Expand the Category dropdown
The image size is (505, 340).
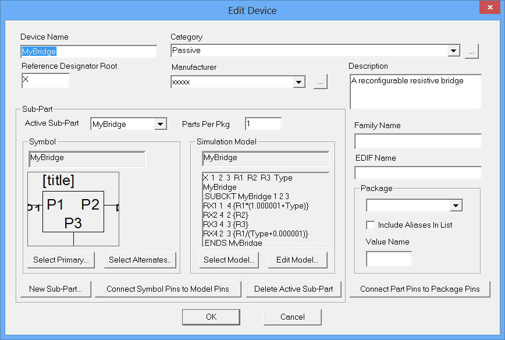[x=454, y=51]
